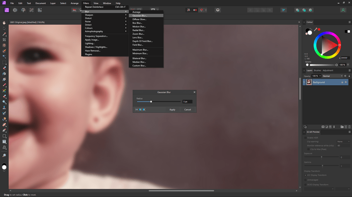Image resolution: width=352 pixels, height=197 pixels.
Task: Select the Crop tool
Action: coord(4,40)
